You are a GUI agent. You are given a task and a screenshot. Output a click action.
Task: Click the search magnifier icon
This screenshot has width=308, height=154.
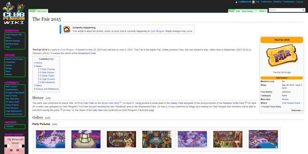pos(303,10)
